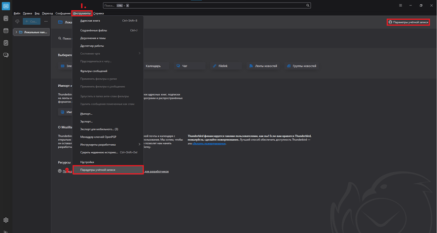This screenshot has width=437, height=233.
Task: Click the Локальные папки folder icon in the header
Action: point(60,22)
